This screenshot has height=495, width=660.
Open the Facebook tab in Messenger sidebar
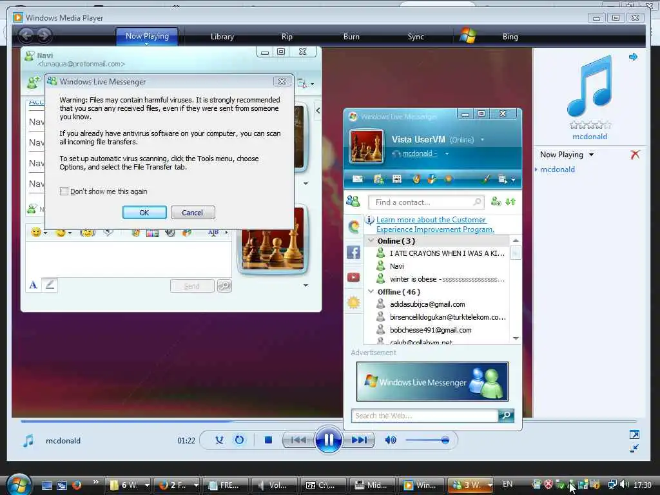(x=354, y=253)
